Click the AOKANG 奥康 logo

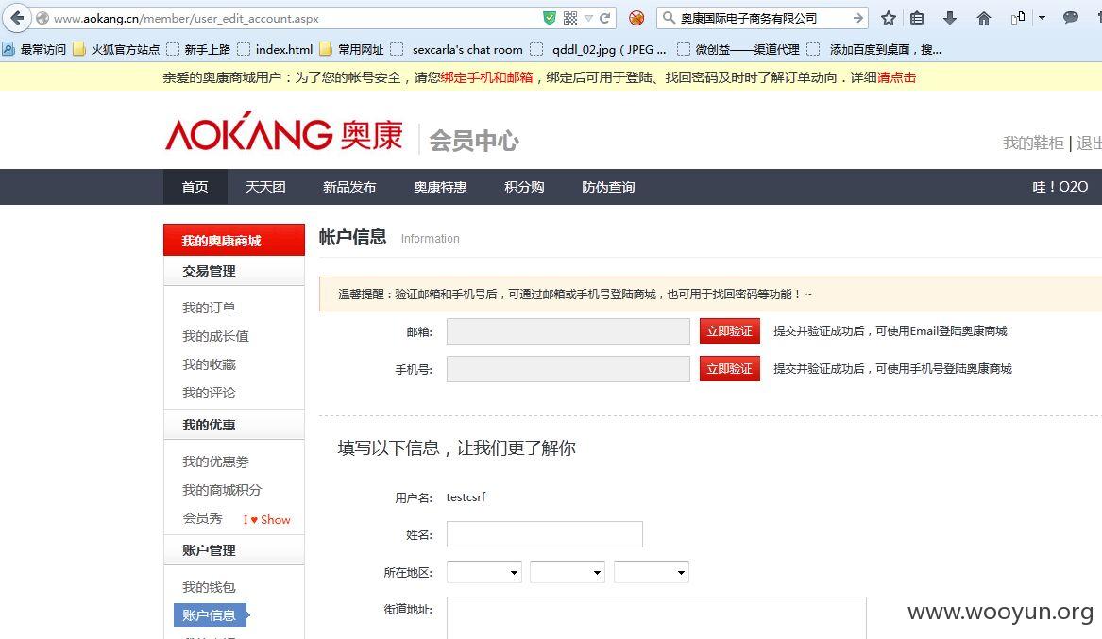tap(284, 131)
